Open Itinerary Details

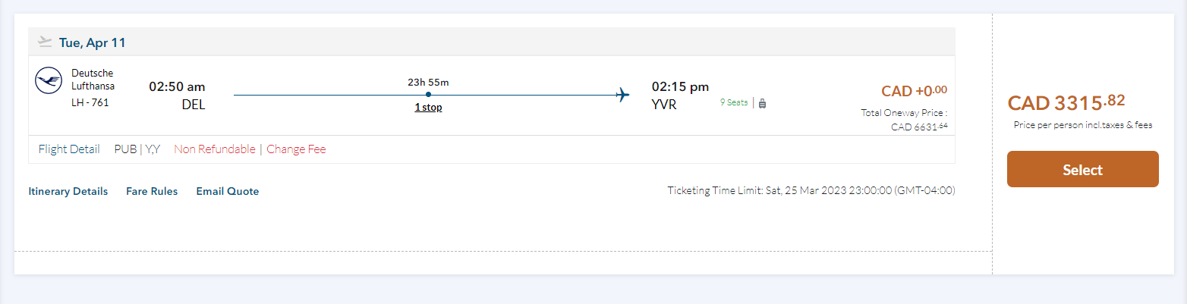(68, 191)
